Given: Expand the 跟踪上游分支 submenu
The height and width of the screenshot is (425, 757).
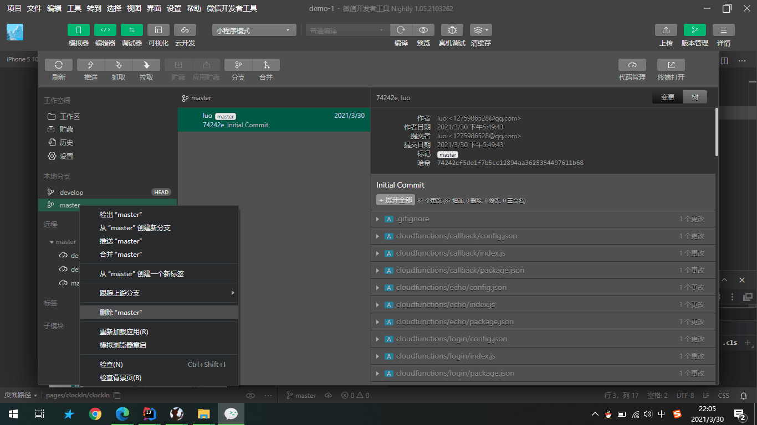Looking at the screenshot, I should [159, 293].
